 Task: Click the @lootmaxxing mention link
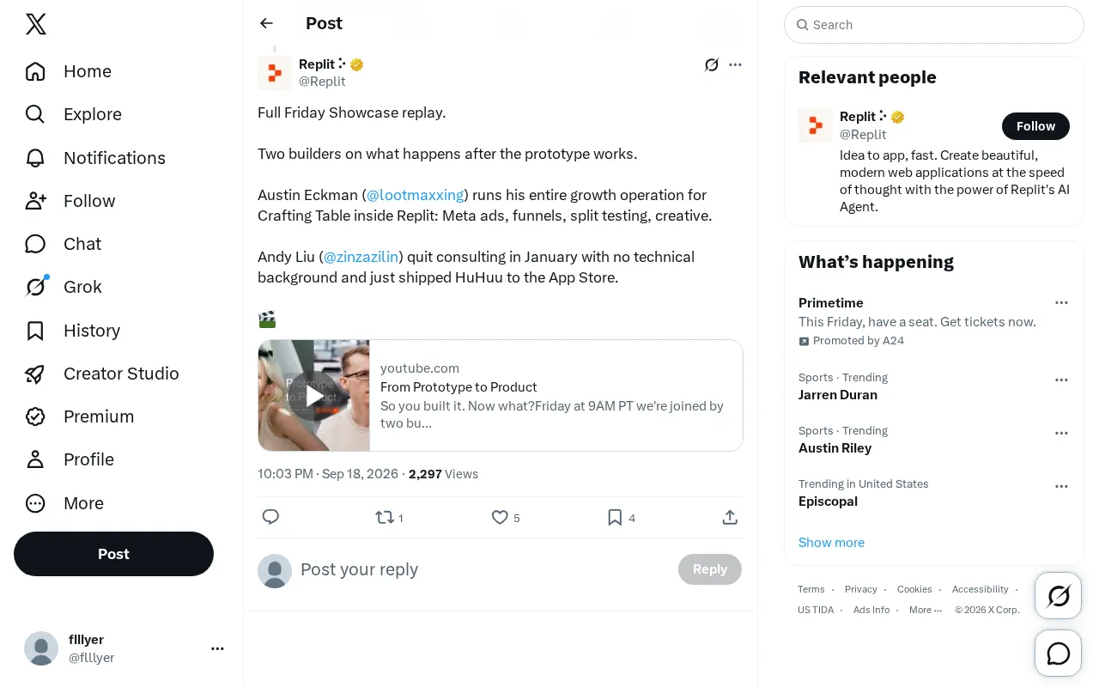point(416,195)
